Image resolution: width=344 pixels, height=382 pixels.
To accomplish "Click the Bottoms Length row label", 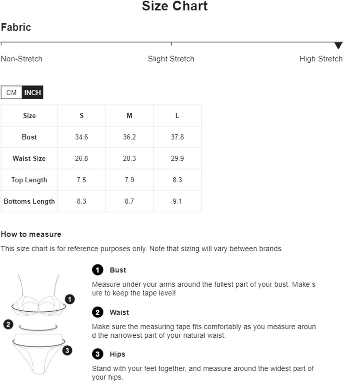I will [29, 201].
